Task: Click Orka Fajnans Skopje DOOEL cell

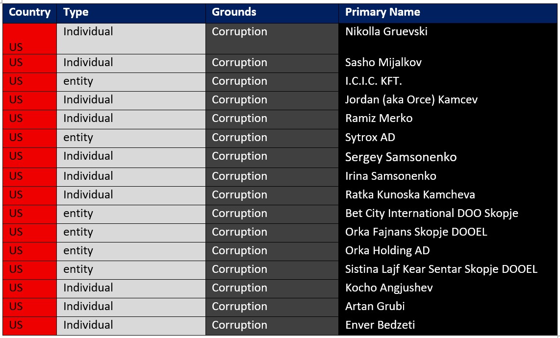Action: pos(416,232)
